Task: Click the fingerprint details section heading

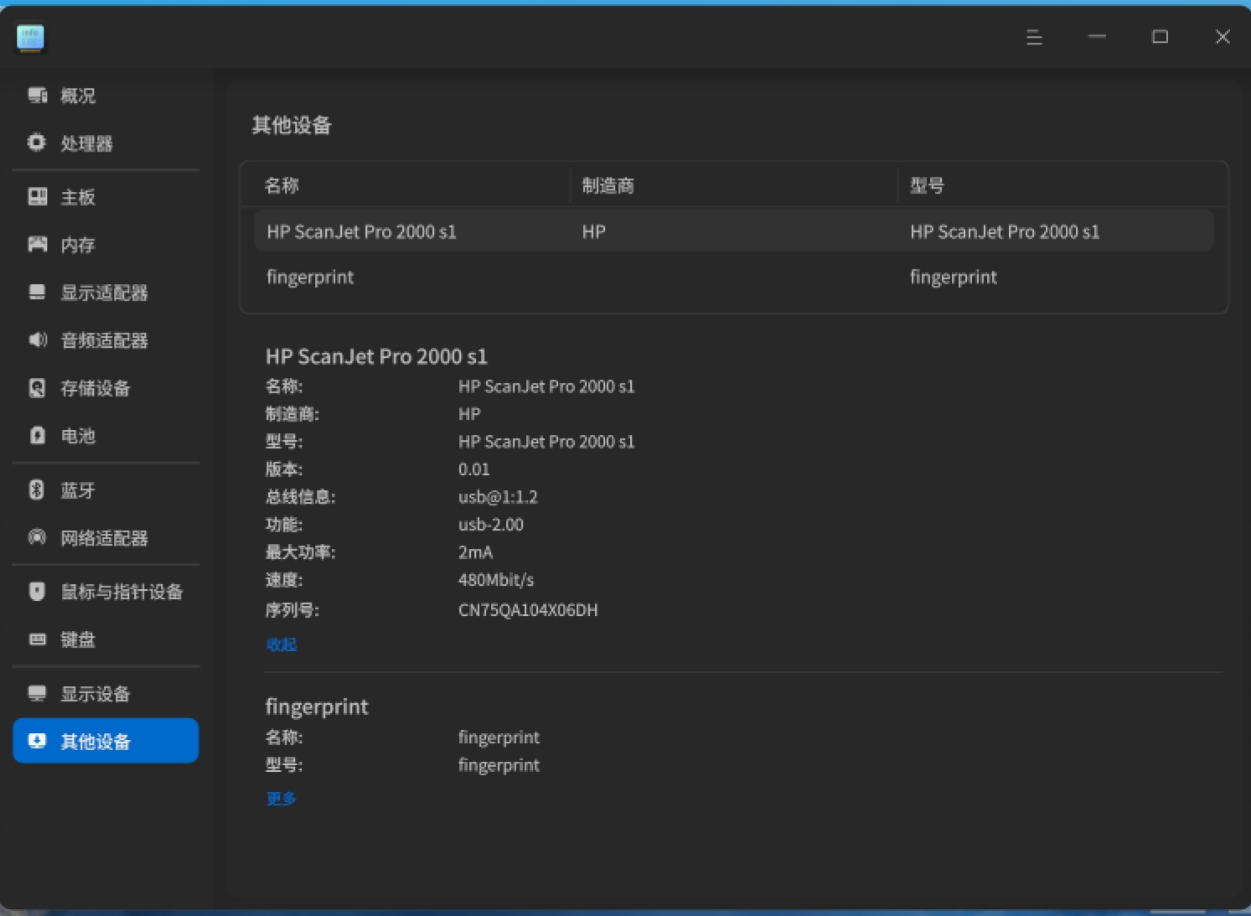Action: 317,706
